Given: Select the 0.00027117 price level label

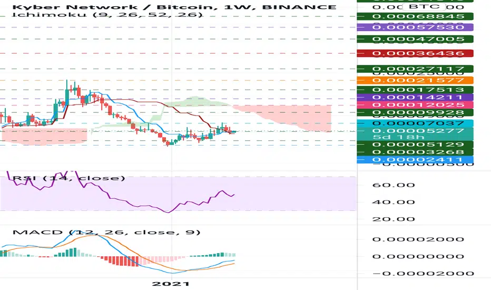Looking at the screenshot, I should point(415,69).
